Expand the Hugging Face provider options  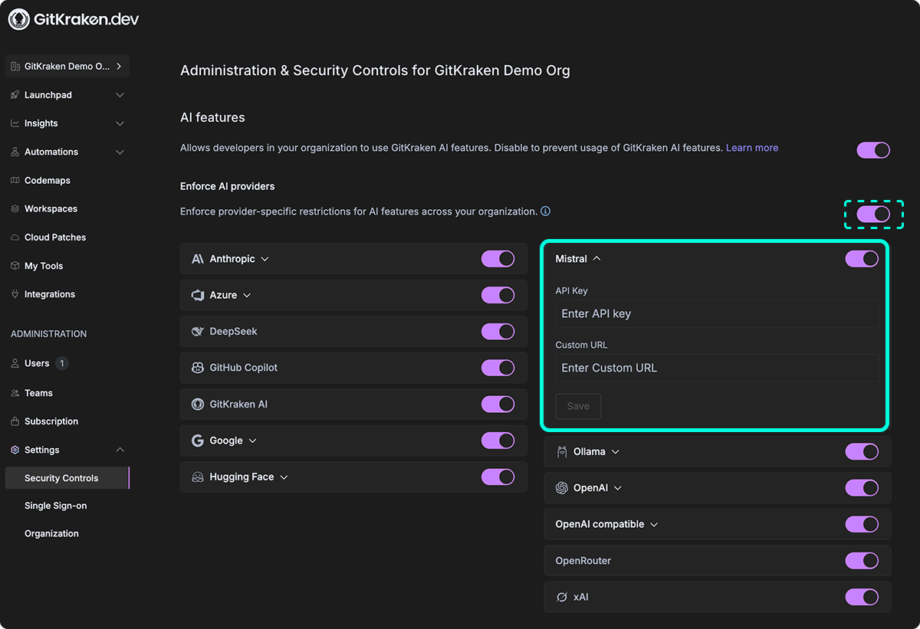(x=284, y=477)
